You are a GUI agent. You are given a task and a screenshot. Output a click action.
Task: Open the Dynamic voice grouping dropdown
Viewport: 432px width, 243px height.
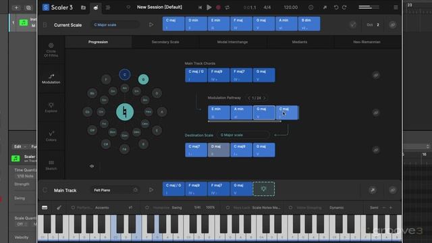pyautogui.click(x=336, y=207)
